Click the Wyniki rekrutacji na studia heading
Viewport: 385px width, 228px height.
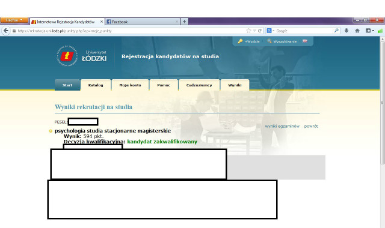coord(94,107)
